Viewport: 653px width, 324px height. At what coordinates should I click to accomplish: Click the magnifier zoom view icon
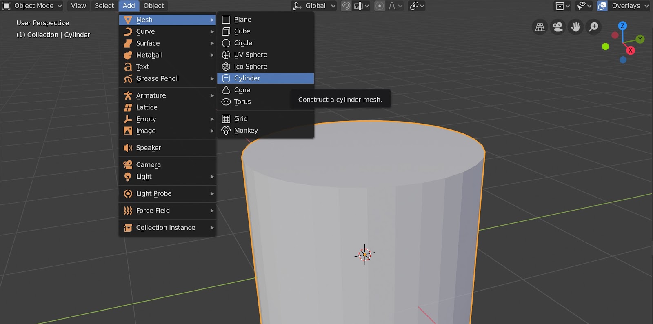pos(594,27)
